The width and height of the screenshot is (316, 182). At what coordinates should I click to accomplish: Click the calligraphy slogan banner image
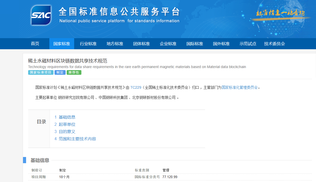point(280,13)
